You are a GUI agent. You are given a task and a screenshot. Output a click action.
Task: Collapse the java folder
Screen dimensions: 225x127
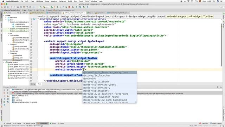(6, 20)
